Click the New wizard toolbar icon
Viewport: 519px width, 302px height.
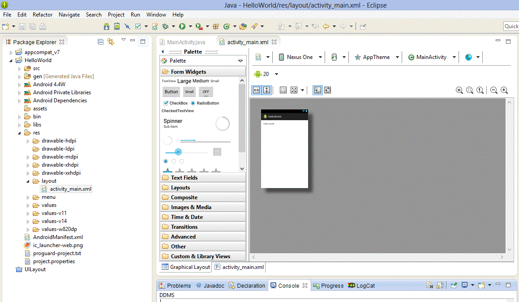tap(6, 26)
